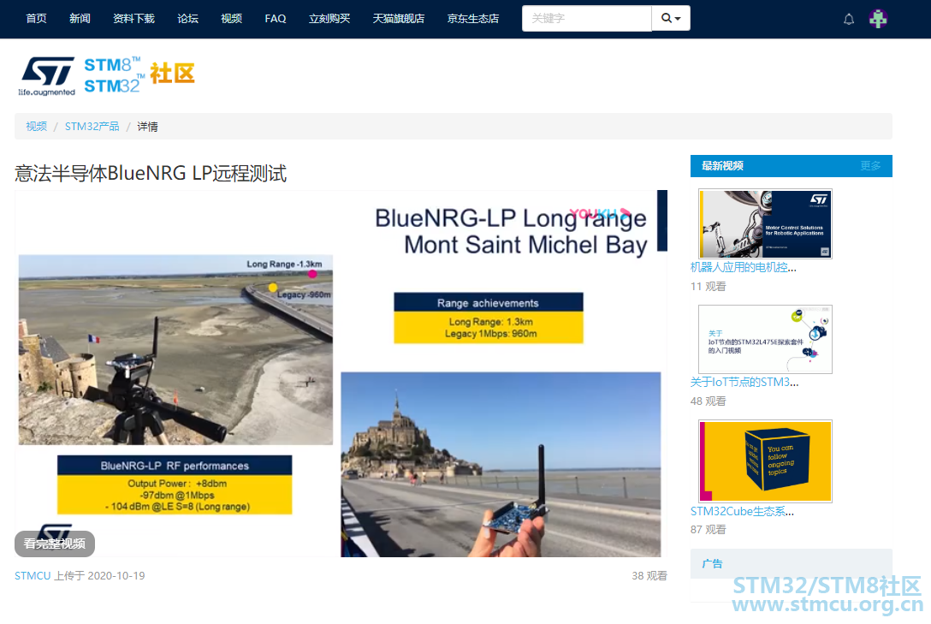Click the 意法半导体BlueNRG LP远程测试 title
The image size is (931, 624).
point(151,174)
